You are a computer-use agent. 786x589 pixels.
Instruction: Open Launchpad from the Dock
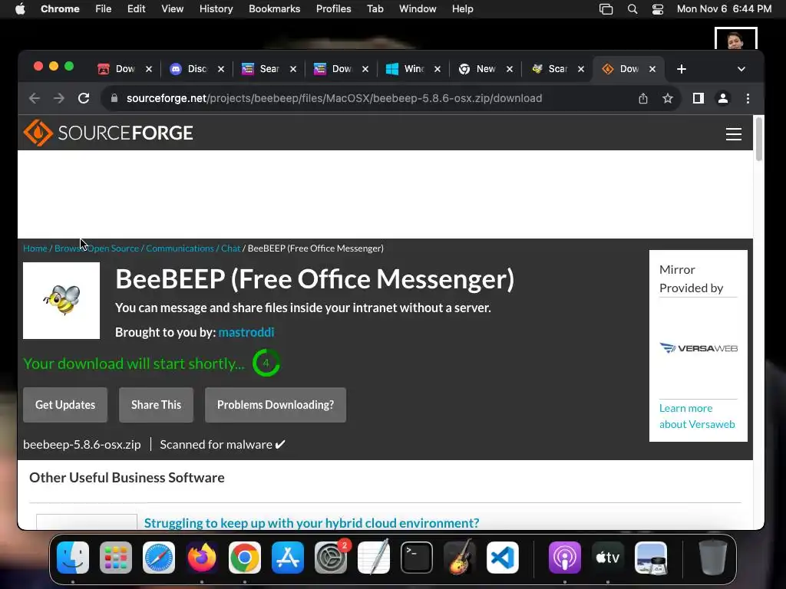point(116,558)
